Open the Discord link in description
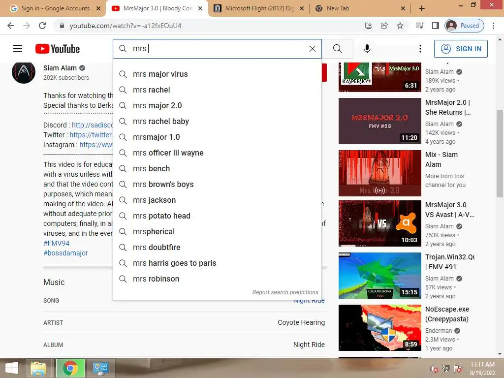The image size is (504, 378). click(92, 125)
